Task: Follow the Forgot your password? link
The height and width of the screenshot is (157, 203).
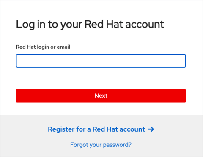Action: point(101,145)
